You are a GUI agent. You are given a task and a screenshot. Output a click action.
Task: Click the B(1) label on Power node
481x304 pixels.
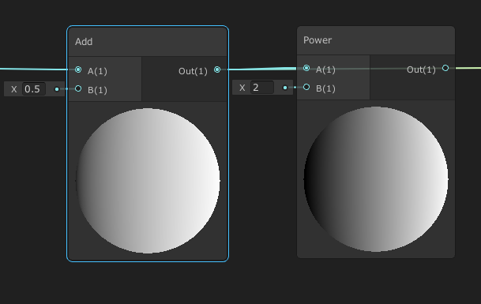[325, 88]
